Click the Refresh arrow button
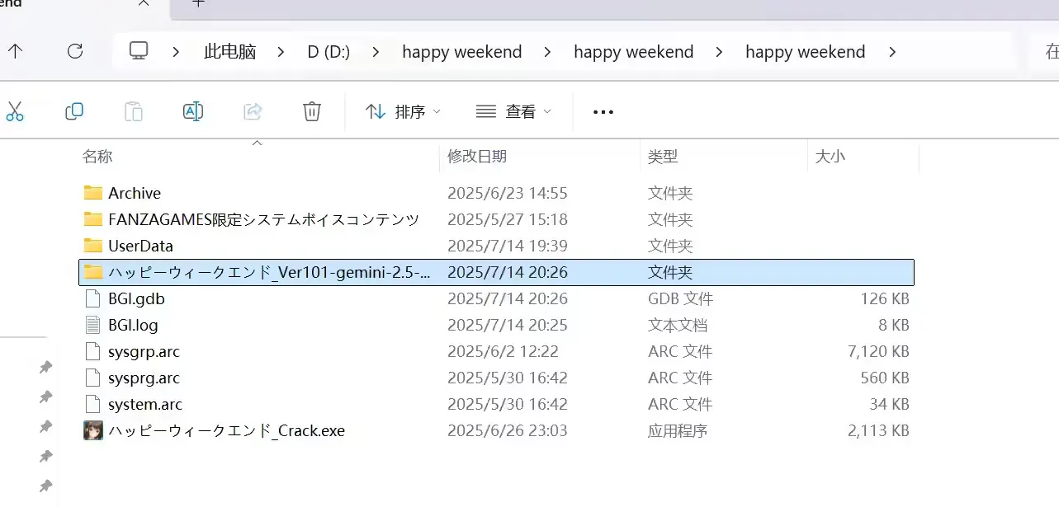Image resolution: width=1059 pixels, height=507 pixels. pyautogui.click(x=75, y=51)
